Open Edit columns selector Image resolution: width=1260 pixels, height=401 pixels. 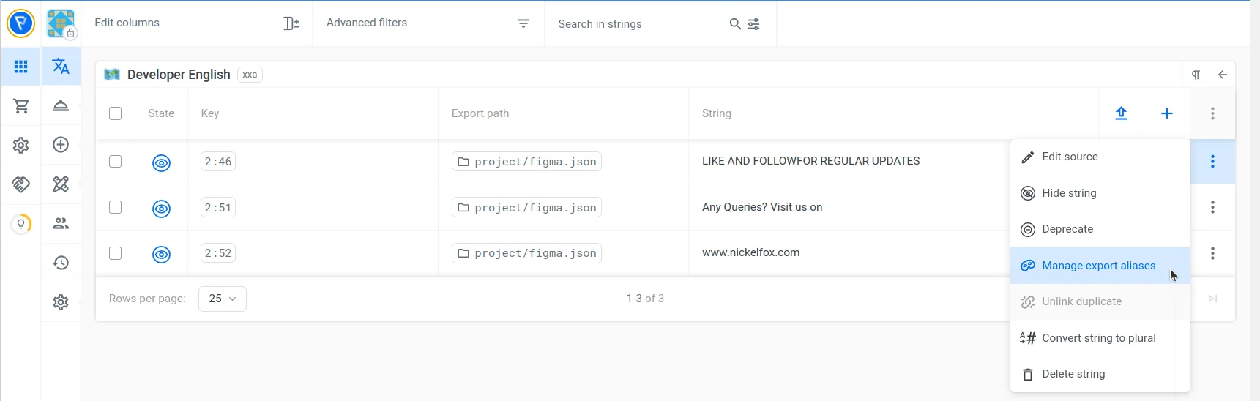click(x=196, y=23)
